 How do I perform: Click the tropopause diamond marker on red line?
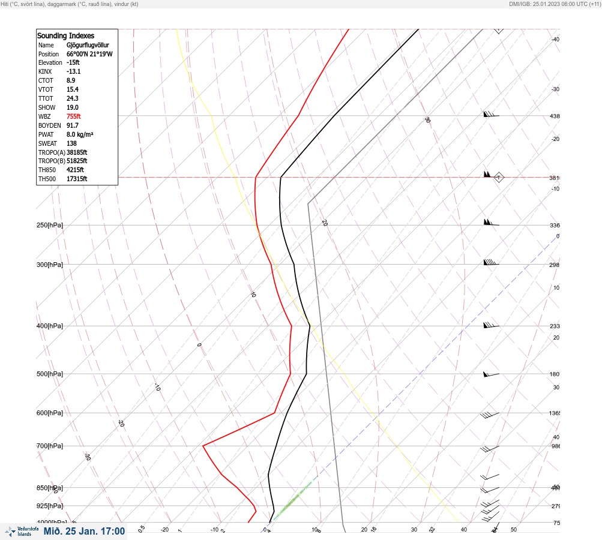click(x=499, y=178)
